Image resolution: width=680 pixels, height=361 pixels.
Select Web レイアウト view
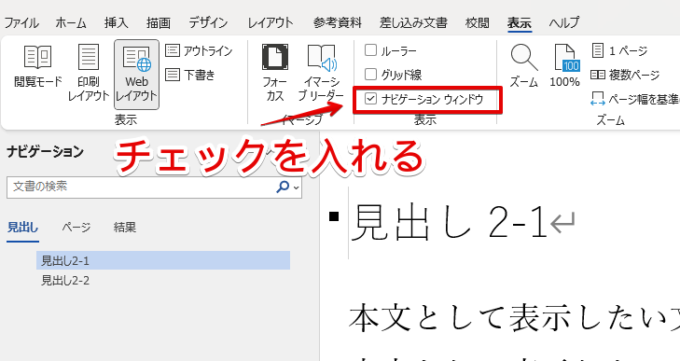[x=136, y=74]
